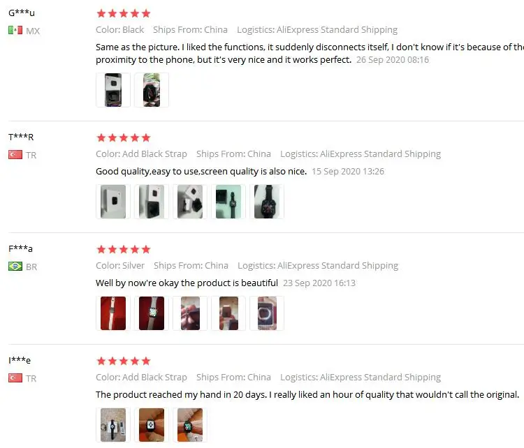Image resolution: width=524 pixels, height=448 pixels.
Task: View T***R's fourth photo with green background
Action: click(x=228, y=202)
